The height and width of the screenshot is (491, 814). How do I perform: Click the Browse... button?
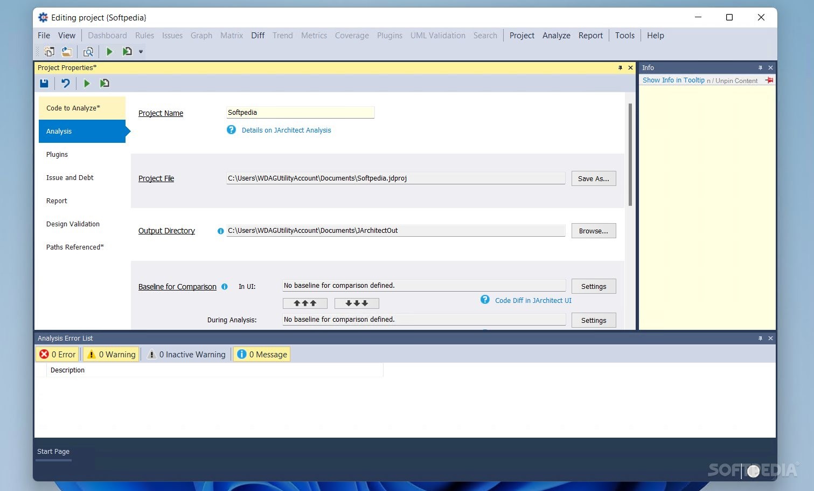(594, 231)
